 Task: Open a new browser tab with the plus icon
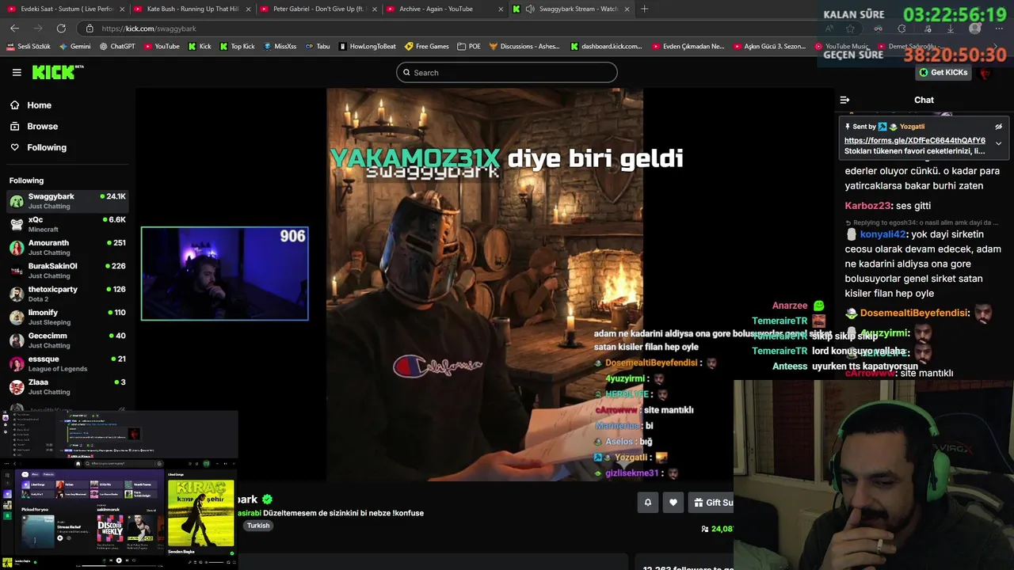pyautogui.click(x=644, y=9)
